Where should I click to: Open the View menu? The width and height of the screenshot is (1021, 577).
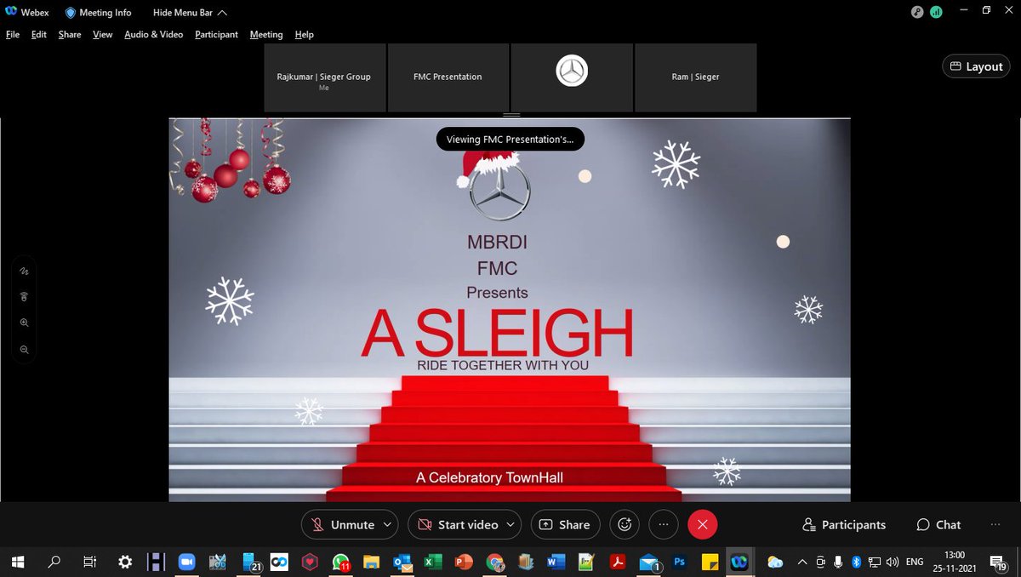tap(103, 34)
